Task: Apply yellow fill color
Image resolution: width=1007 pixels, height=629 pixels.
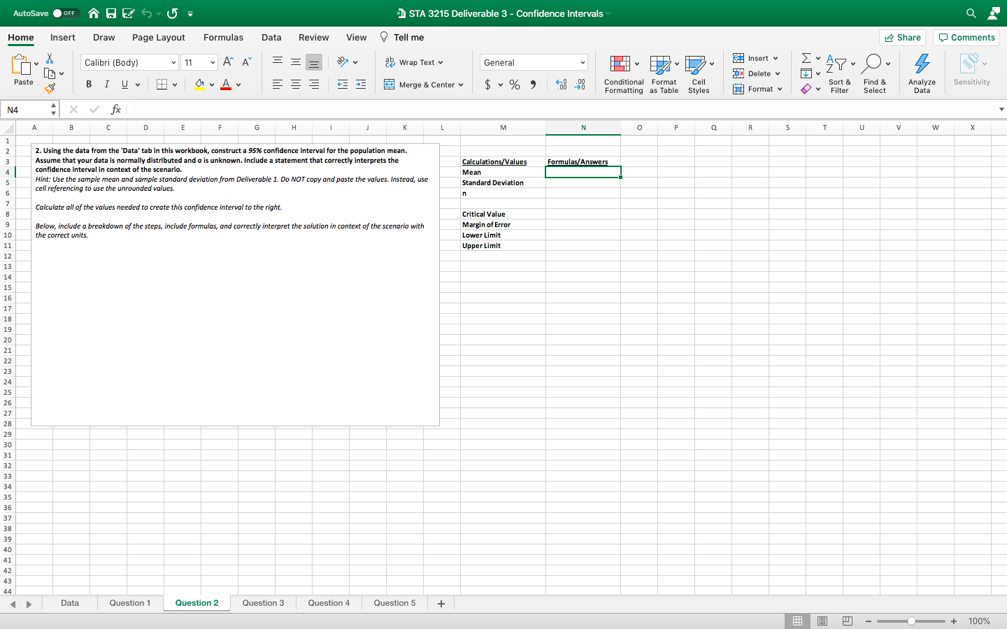Action: pyautogui.click(x=199, y=85)
